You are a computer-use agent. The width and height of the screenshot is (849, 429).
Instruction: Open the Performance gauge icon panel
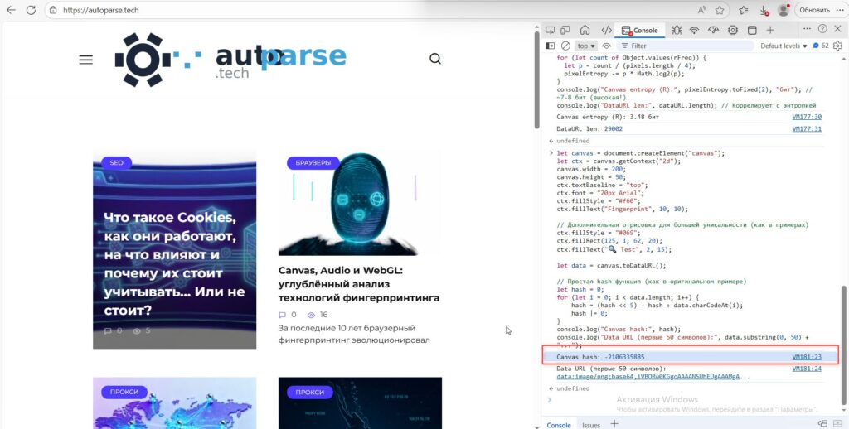click(x=713, y=31)
